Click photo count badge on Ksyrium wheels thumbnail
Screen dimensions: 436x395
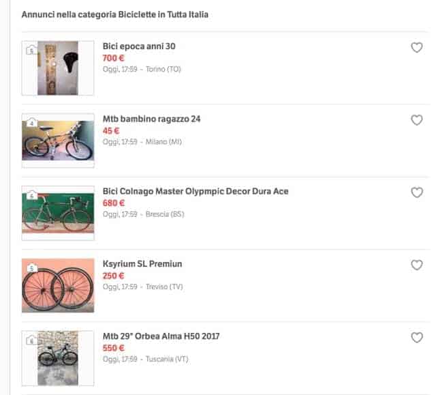pos(31,268)
